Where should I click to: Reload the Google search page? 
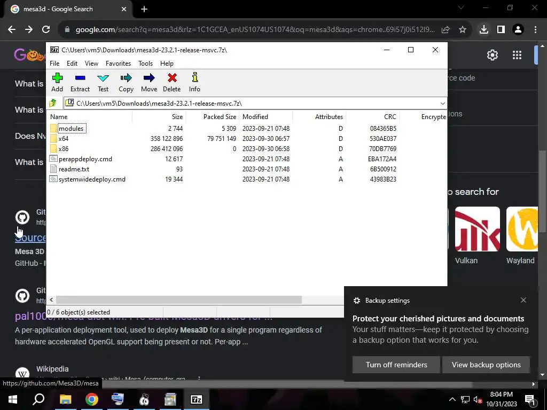pos(46,30)
